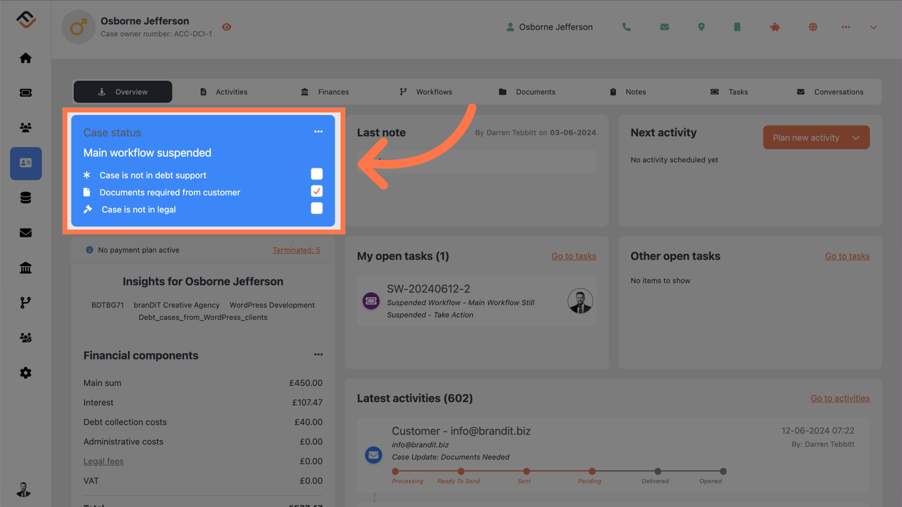The width and height of the screenshot is (902, 507).
Task: Click the contacts/people sidebar icon
Action: (26, 128)
